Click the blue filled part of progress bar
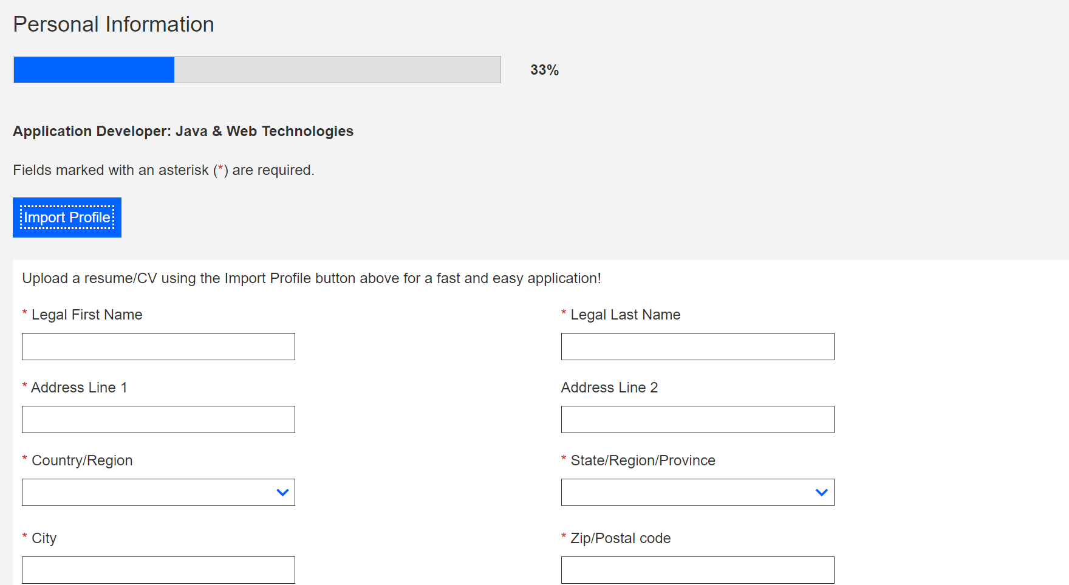Image resolution: width=1069 pixels, height=585 pixels. [94, 70]
